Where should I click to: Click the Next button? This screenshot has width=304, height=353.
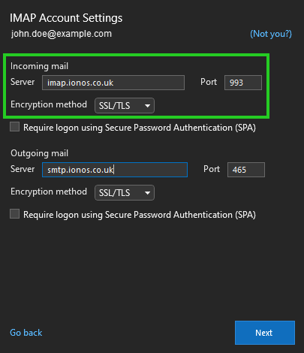tap(265, 333)
